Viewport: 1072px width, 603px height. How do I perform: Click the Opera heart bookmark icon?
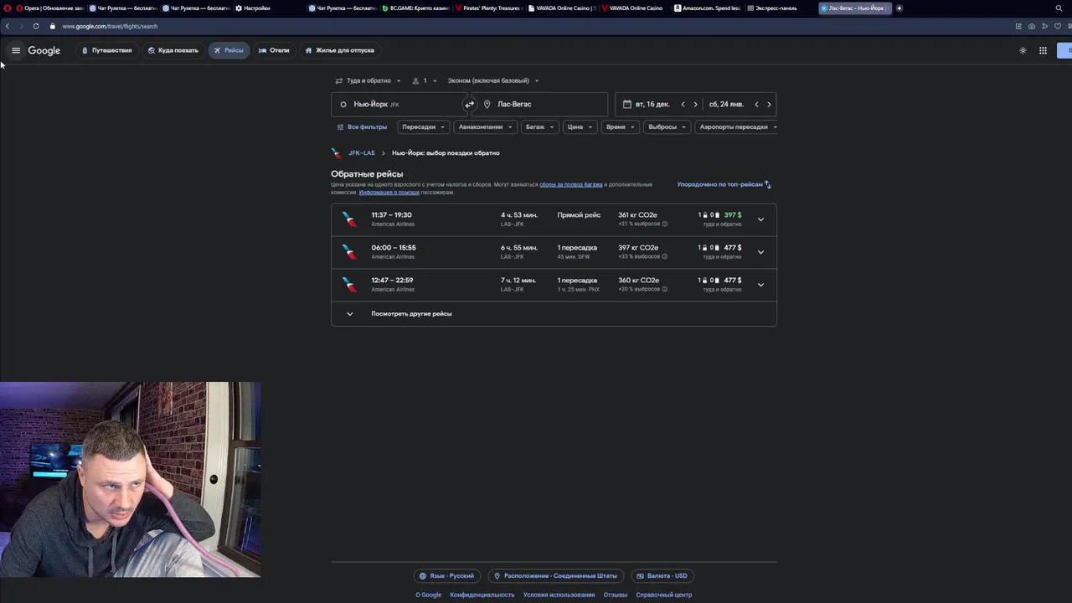[x=1058, y=26]
